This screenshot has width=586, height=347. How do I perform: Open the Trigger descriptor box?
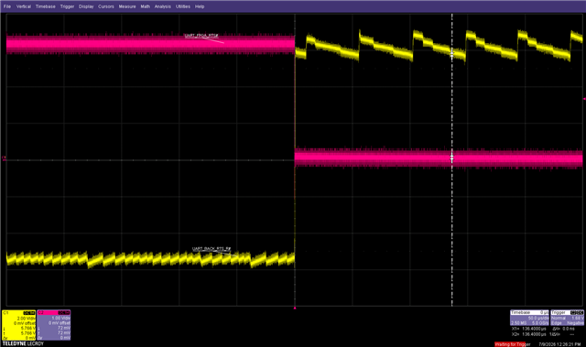coord(568,318)
